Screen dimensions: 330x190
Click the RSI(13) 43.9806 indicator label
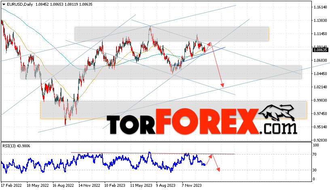[x=16, y=146]
